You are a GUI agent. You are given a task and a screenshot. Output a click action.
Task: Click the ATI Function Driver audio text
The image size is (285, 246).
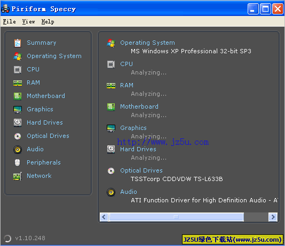204,201
